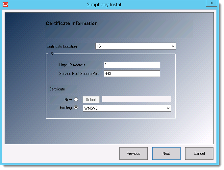Click the Certificate section label
Screen dimensions: 224x170
tap(57, 89)
